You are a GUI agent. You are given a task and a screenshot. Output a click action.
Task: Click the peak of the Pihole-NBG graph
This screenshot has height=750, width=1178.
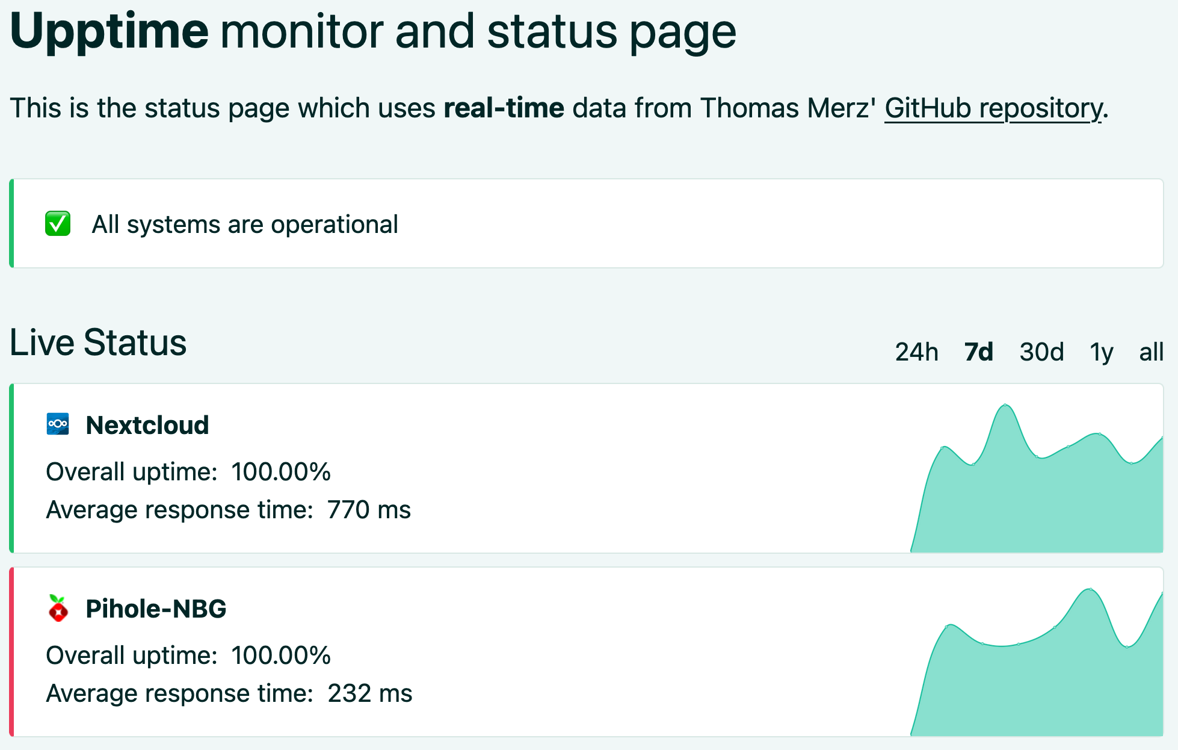(x=1090, y=590)
